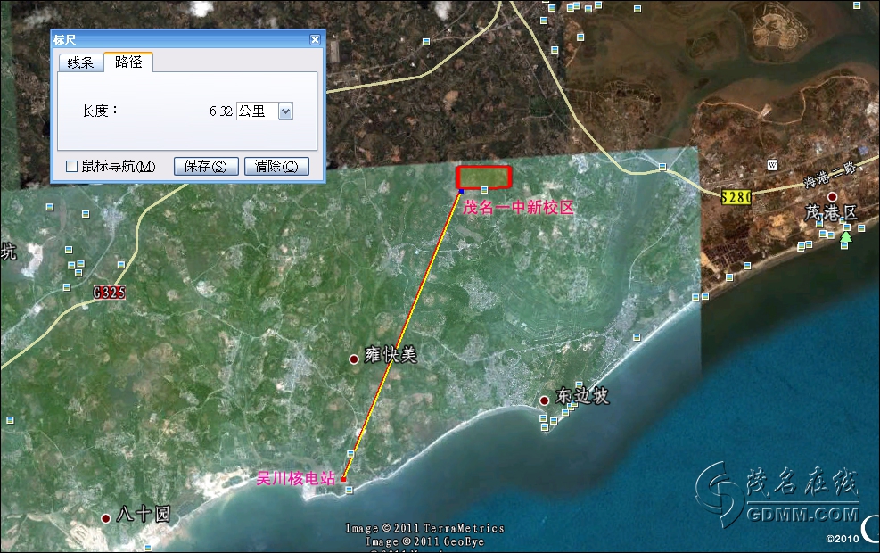Screen dimensions: 880x553
Task: Click the green tree park icon
Action: coord(846,237)
